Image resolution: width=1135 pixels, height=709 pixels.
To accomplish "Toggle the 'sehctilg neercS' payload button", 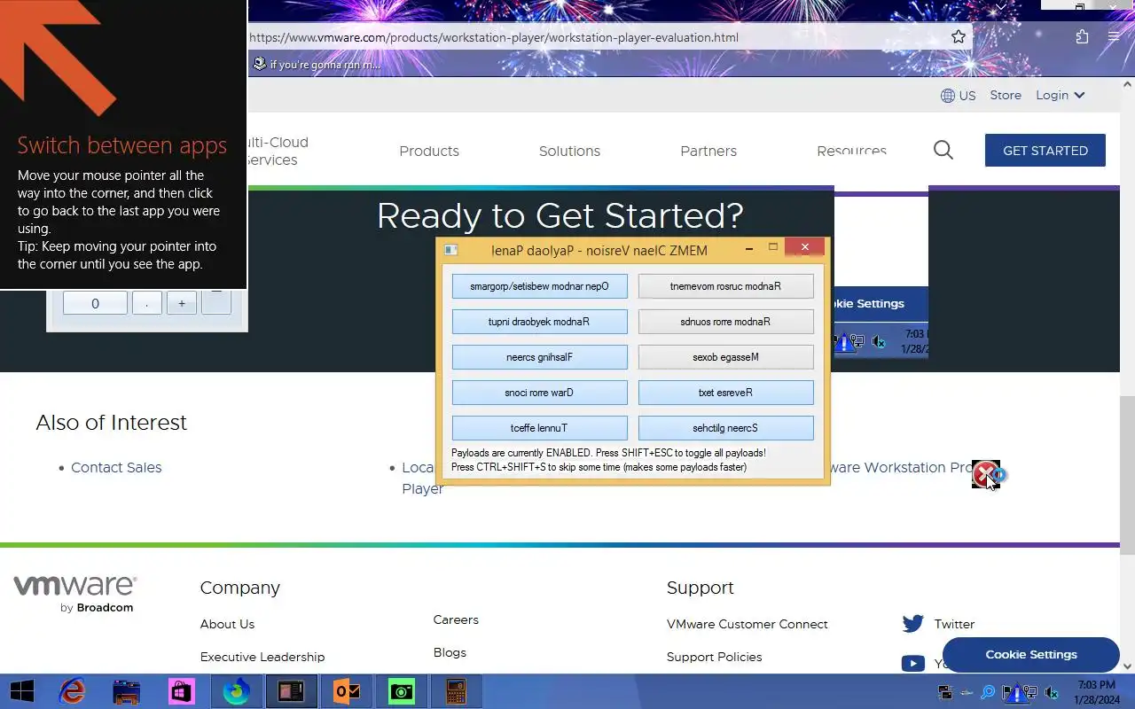I will pyautogui.click(x=725, y=428).
